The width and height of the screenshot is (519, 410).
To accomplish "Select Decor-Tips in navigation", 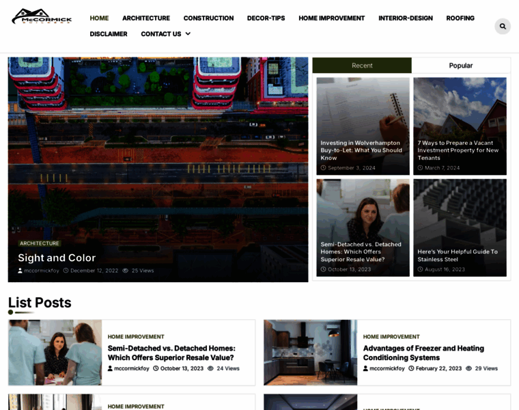I will [266, 18].
